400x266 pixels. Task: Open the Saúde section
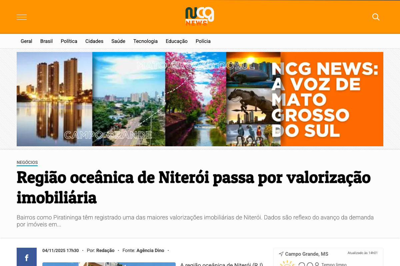point(118,41)
